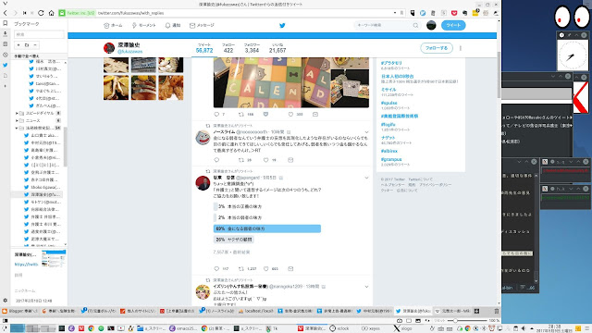This screenshot has width=592, height=333.
Task: Go back with the browser back arrow
Action: pyautogui.click(x=6, y=13)
